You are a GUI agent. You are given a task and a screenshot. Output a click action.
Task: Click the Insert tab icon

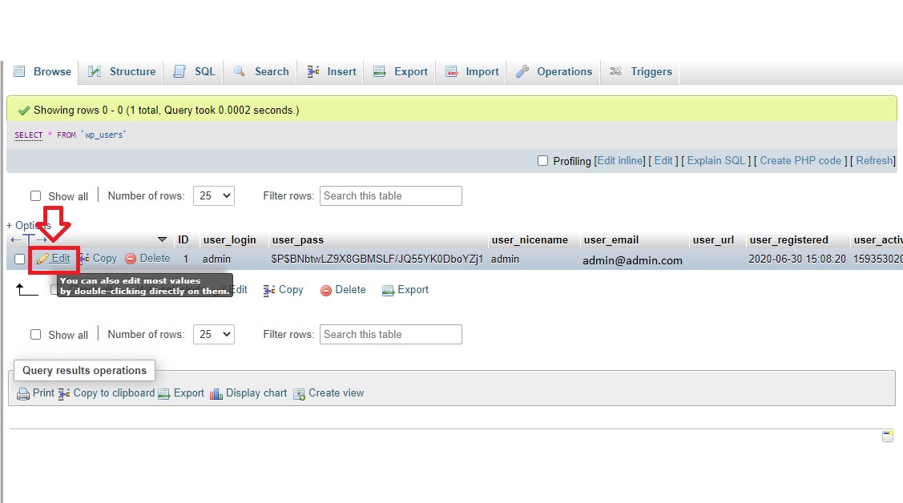(312, 71)
